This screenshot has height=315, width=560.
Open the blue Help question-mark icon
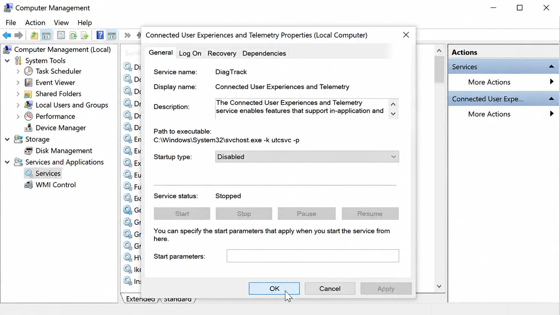100,35
